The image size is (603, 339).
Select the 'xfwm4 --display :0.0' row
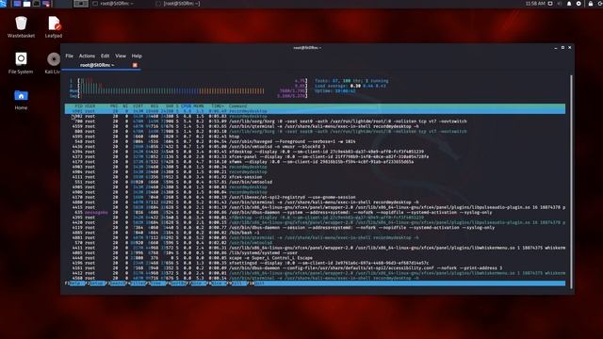315,162
